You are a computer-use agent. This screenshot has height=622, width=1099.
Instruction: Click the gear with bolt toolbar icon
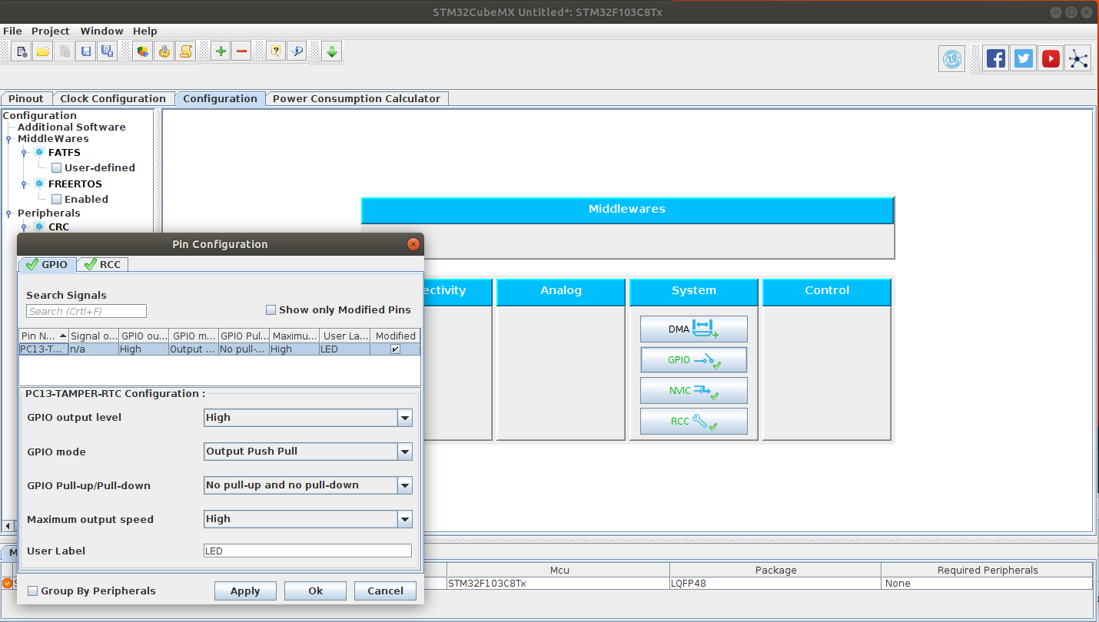164,52
